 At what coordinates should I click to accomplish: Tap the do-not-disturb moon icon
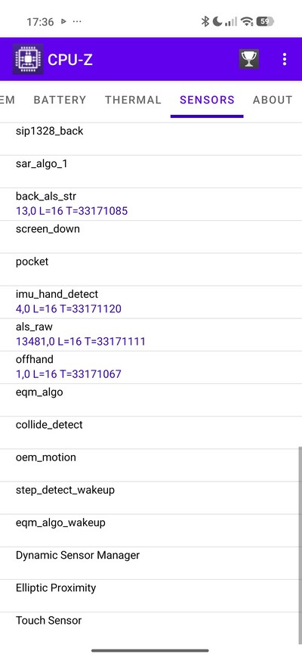pos(217,21)
